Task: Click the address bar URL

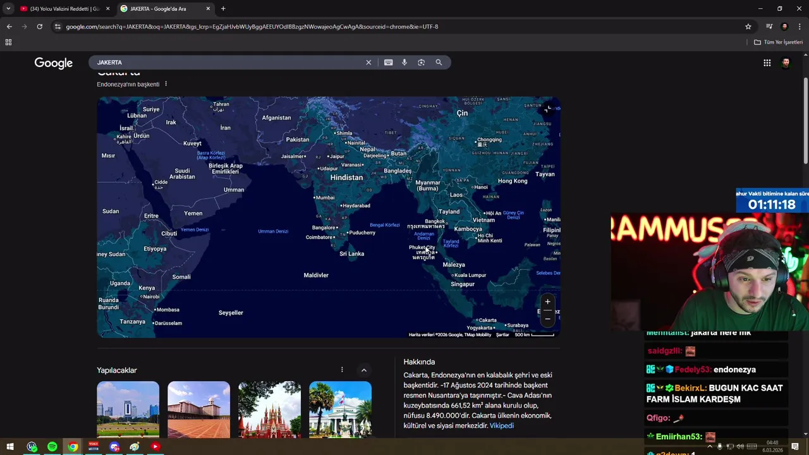Action: coord(252,27)
